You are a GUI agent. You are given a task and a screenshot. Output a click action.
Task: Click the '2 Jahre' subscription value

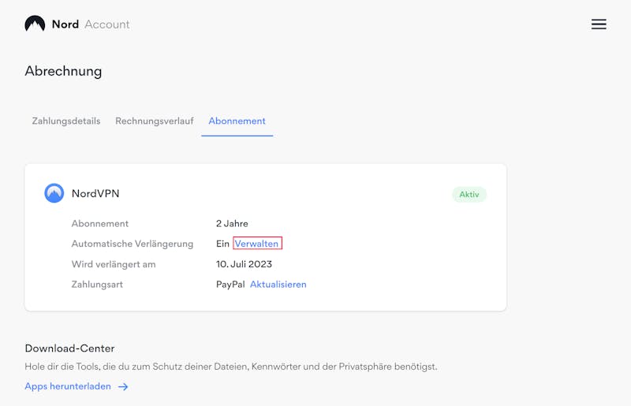point(232,224)
